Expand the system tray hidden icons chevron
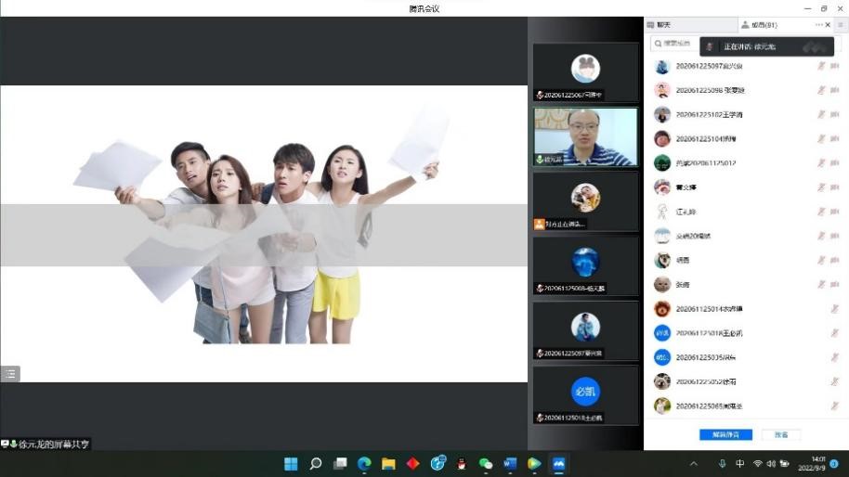849x477 pixels. tap(693, 463)
